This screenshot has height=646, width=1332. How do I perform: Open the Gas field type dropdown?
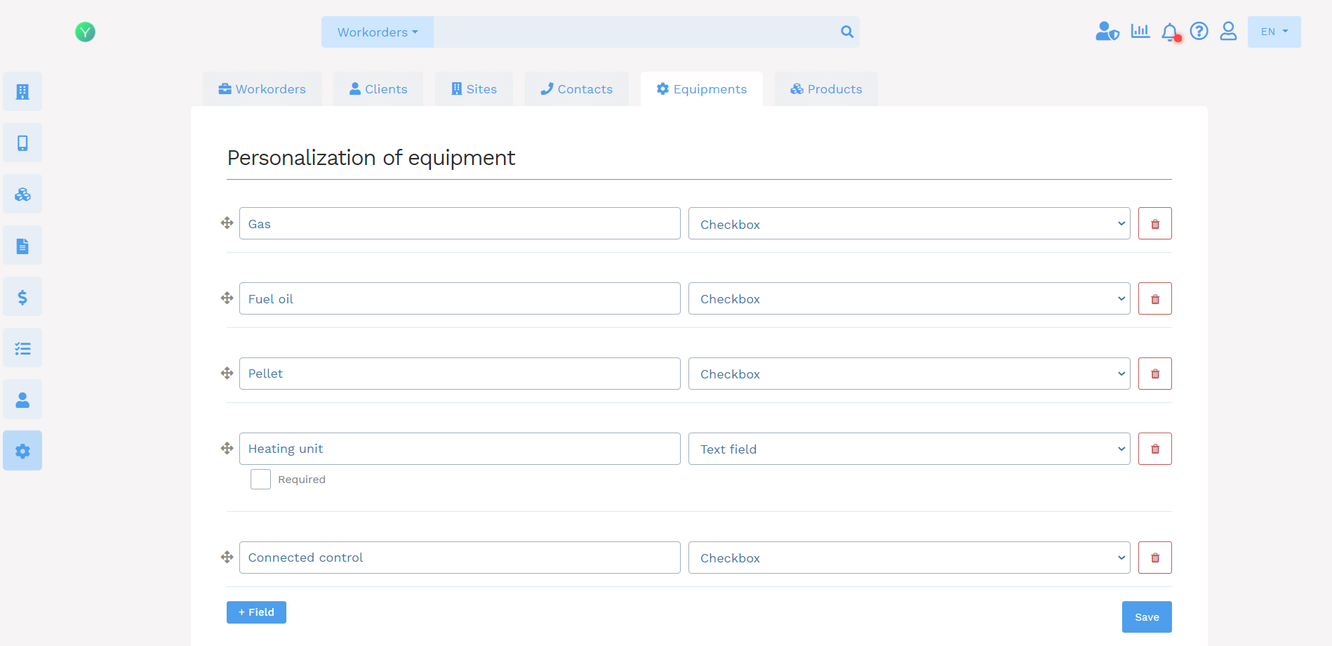[909, 223]
